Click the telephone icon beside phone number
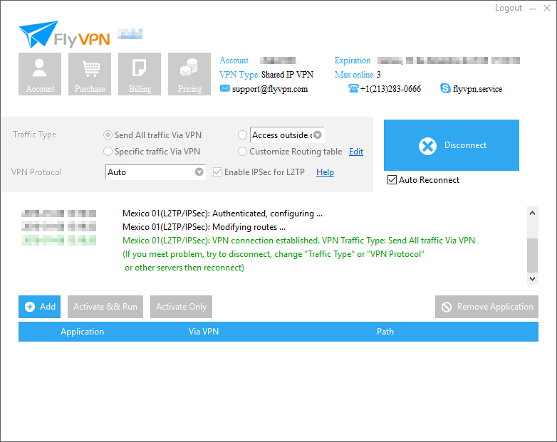The image size is (557, 442). click(x=353, y=88)
